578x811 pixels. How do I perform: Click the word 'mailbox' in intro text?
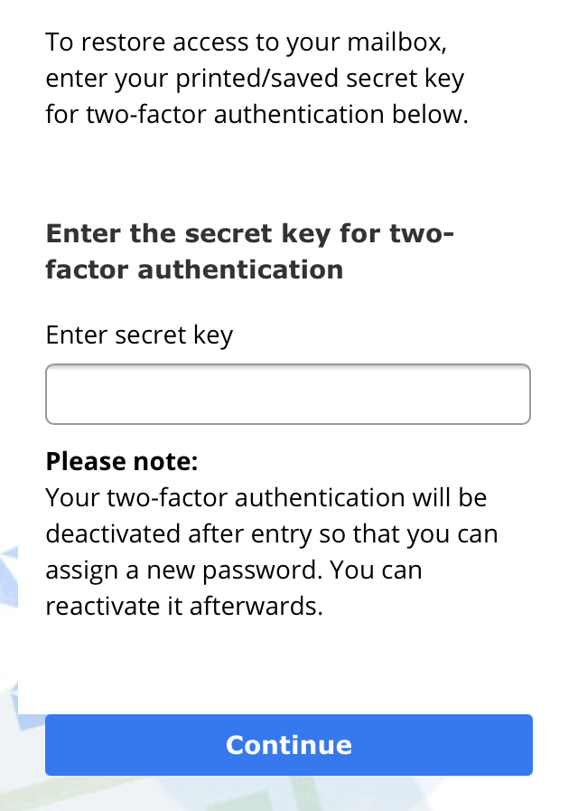click(x=394, y=42)
